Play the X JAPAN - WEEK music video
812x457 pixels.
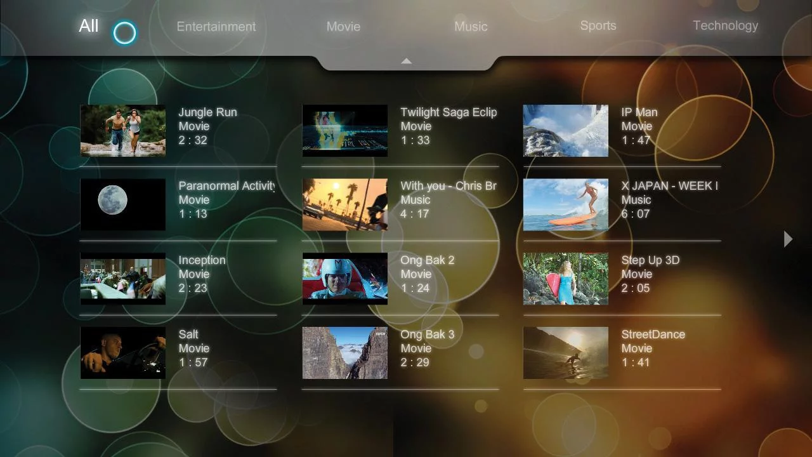click(x=566, y=204)
